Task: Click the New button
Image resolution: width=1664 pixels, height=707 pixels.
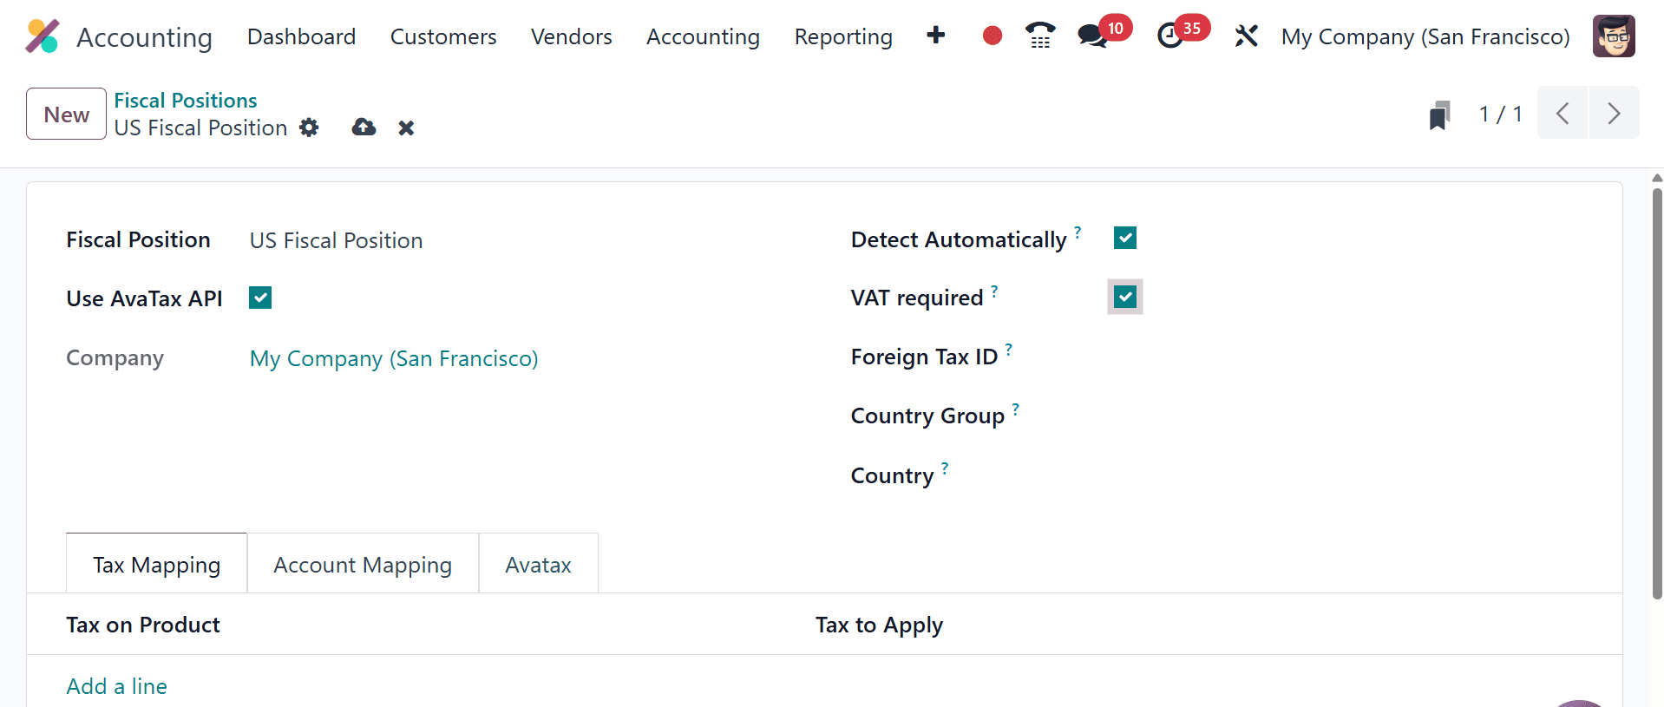Action: pos(66,114)
